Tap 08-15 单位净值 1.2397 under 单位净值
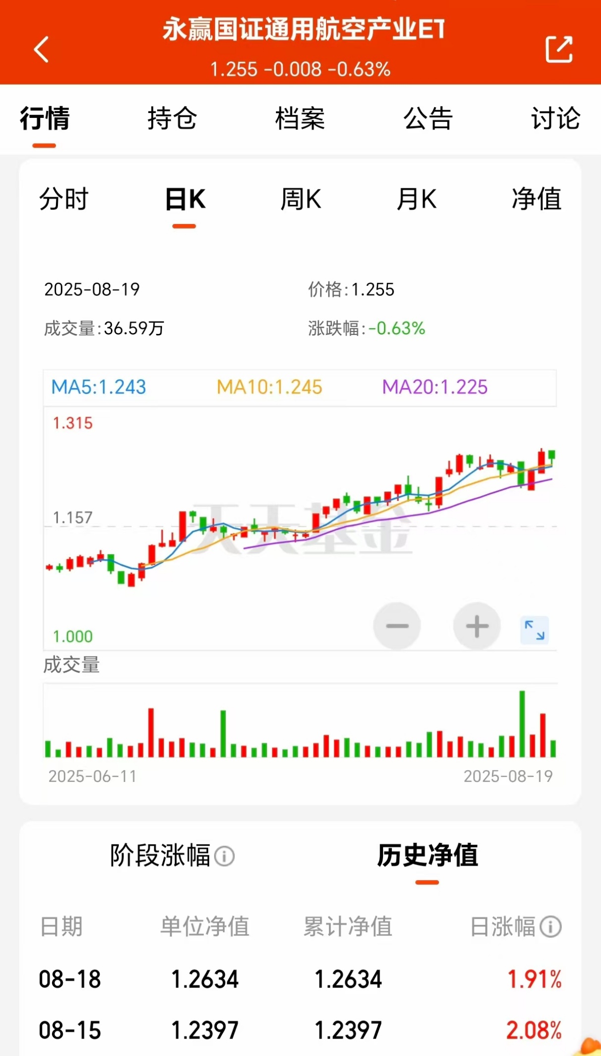The width and height of the screenshot is (601, 1056). point(205,1030)
